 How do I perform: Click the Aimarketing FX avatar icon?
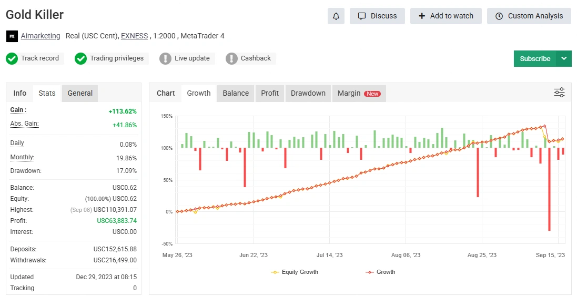[x=12, y=36]
